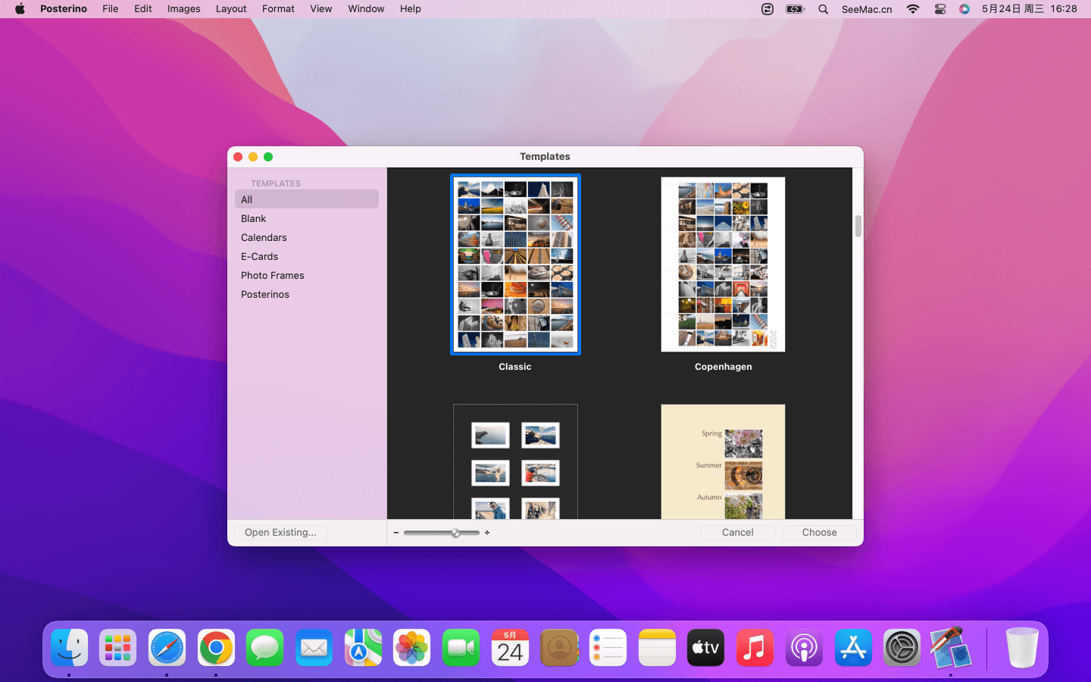This screenshot has width=1091, height=682.
Task: Click the zoom out minus icon
Action: click(x=396, y=533)
